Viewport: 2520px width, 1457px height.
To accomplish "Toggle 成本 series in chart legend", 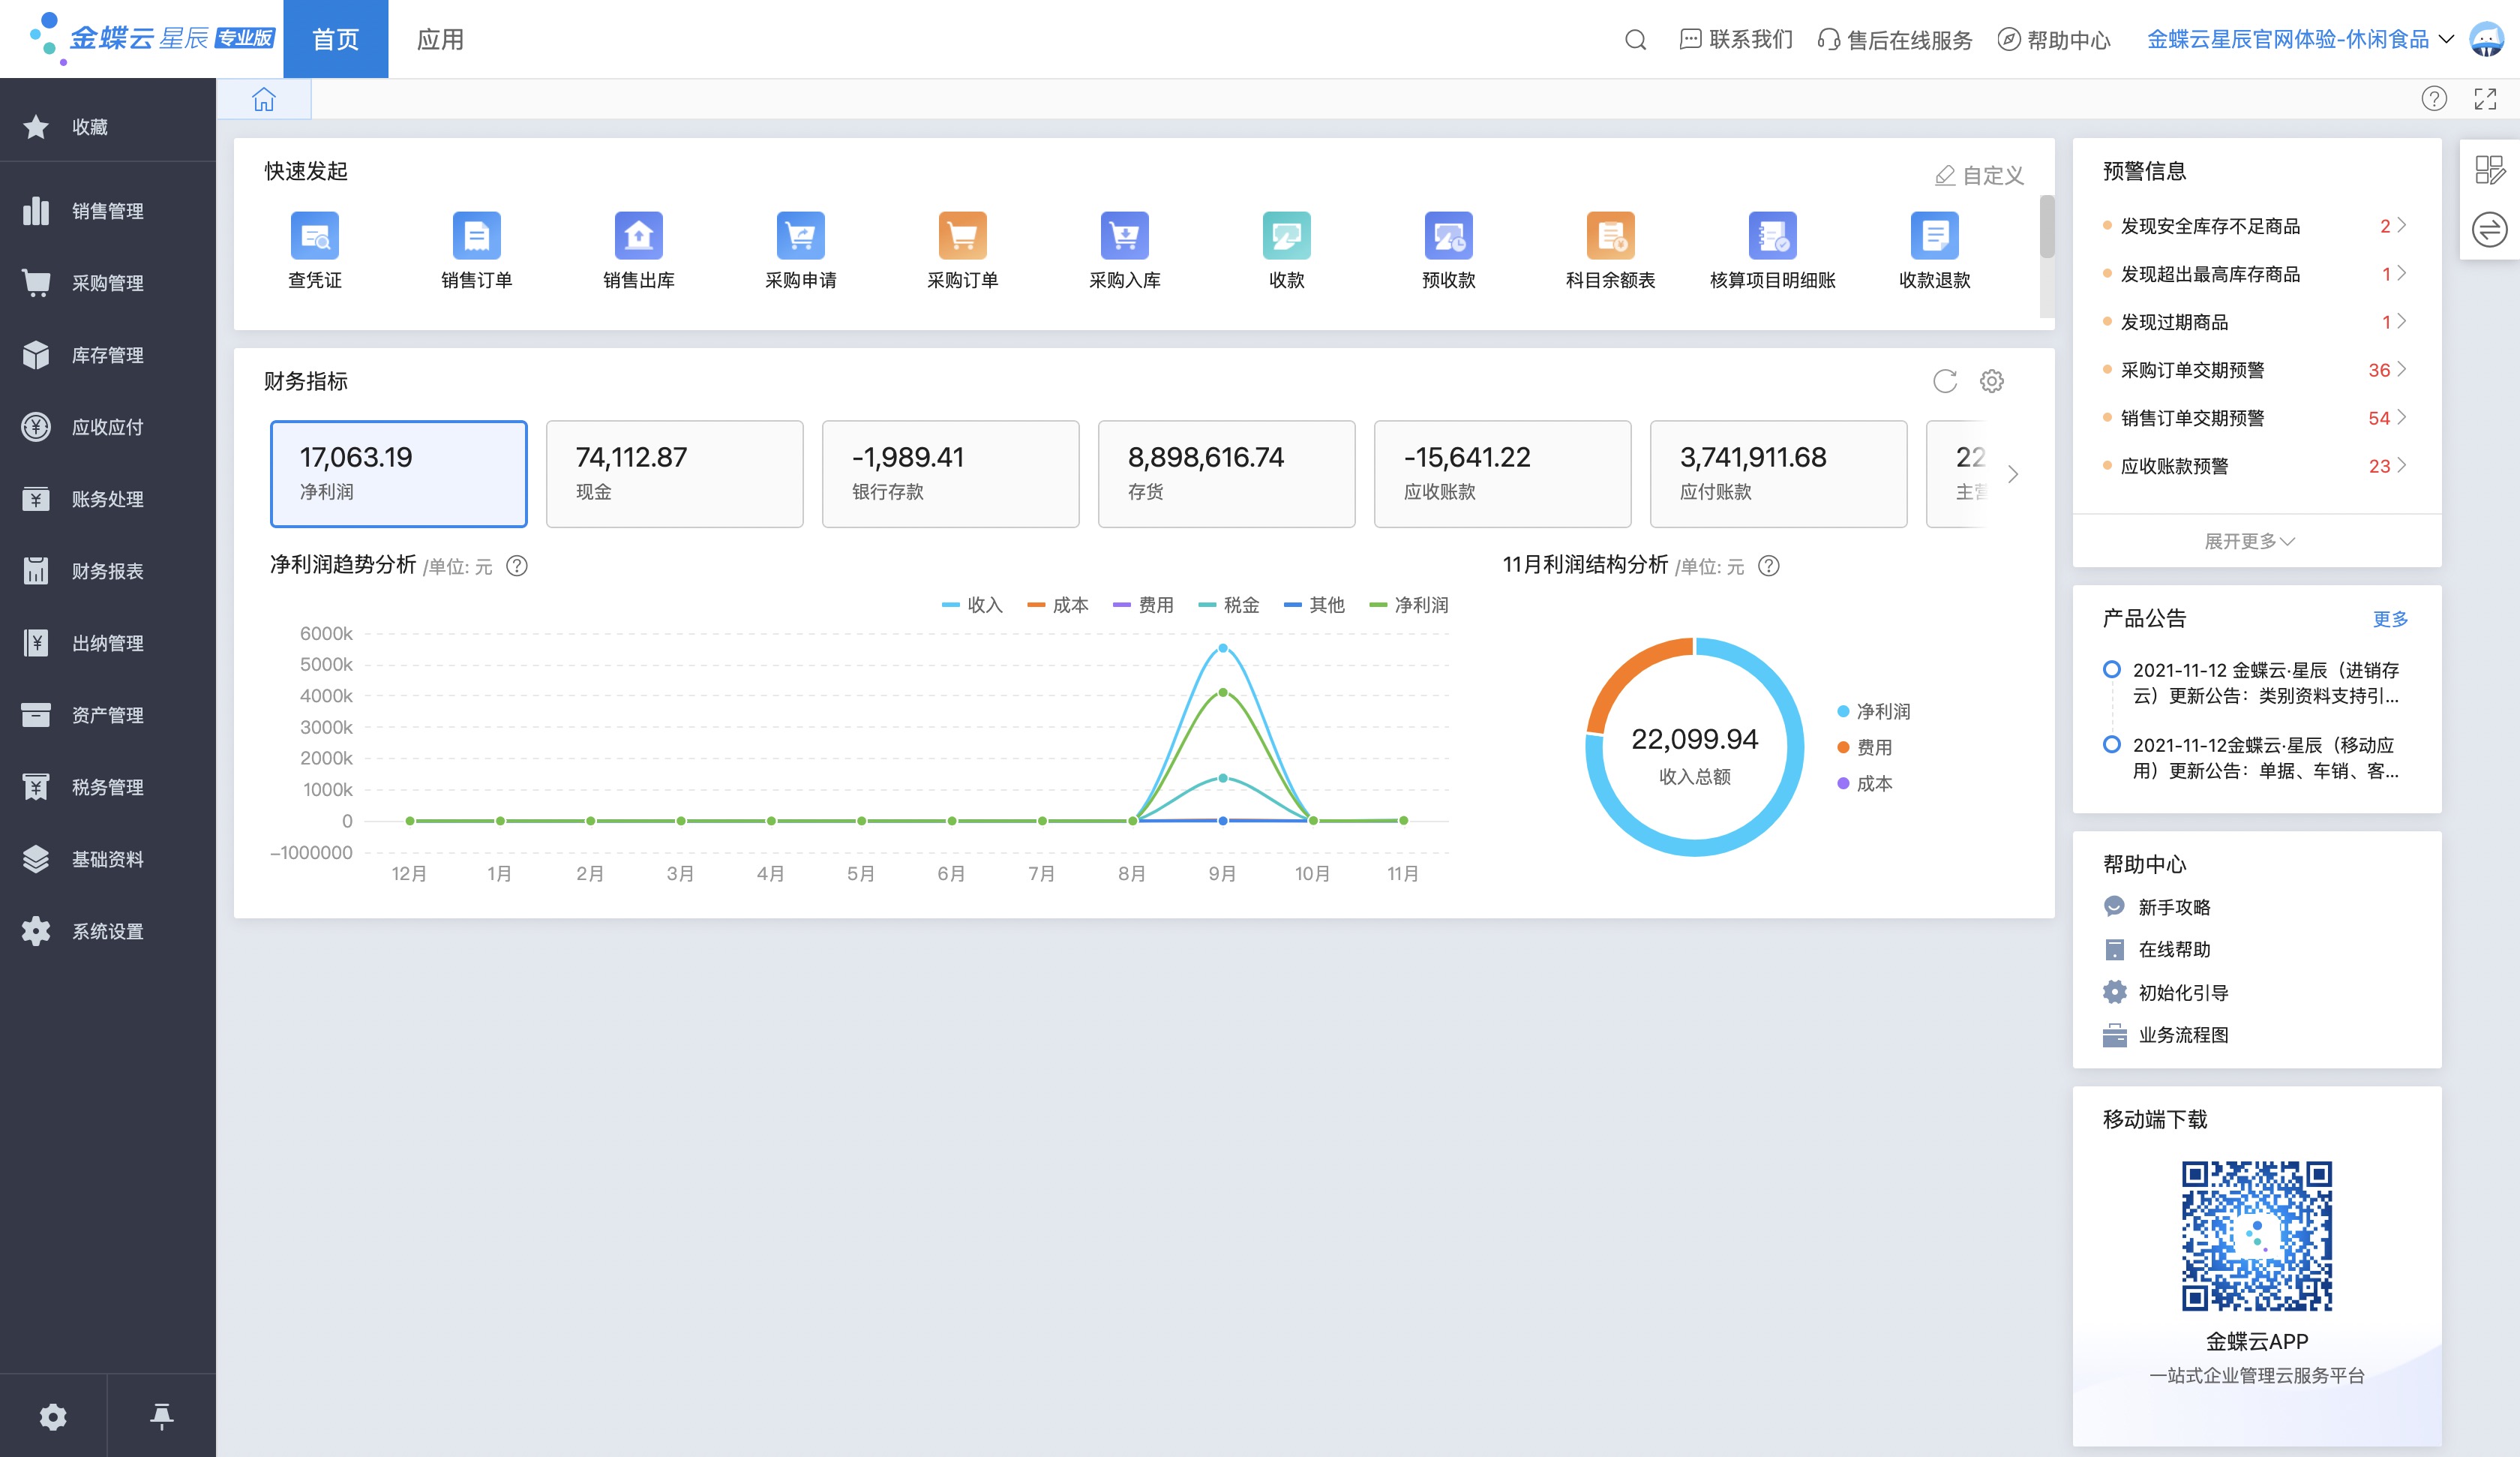I will click(x=1058, y=605).
